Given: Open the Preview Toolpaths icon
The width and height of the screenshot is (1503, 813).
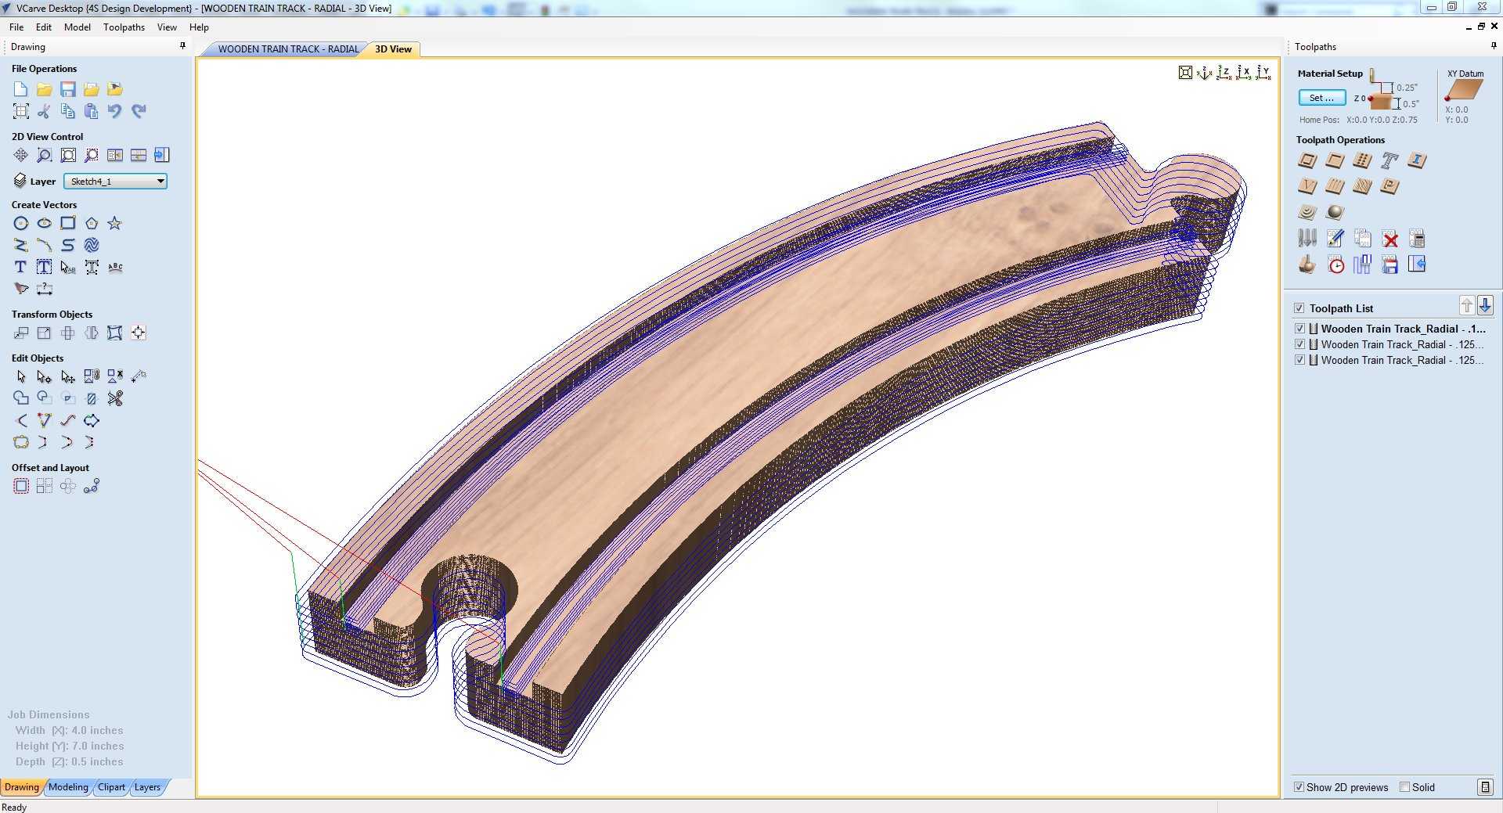Looking at the screenshot, I should point(1307,264).
